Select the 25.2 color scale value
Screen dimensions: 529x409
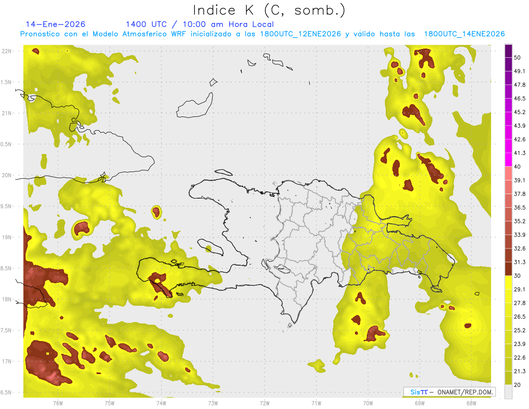520,330
